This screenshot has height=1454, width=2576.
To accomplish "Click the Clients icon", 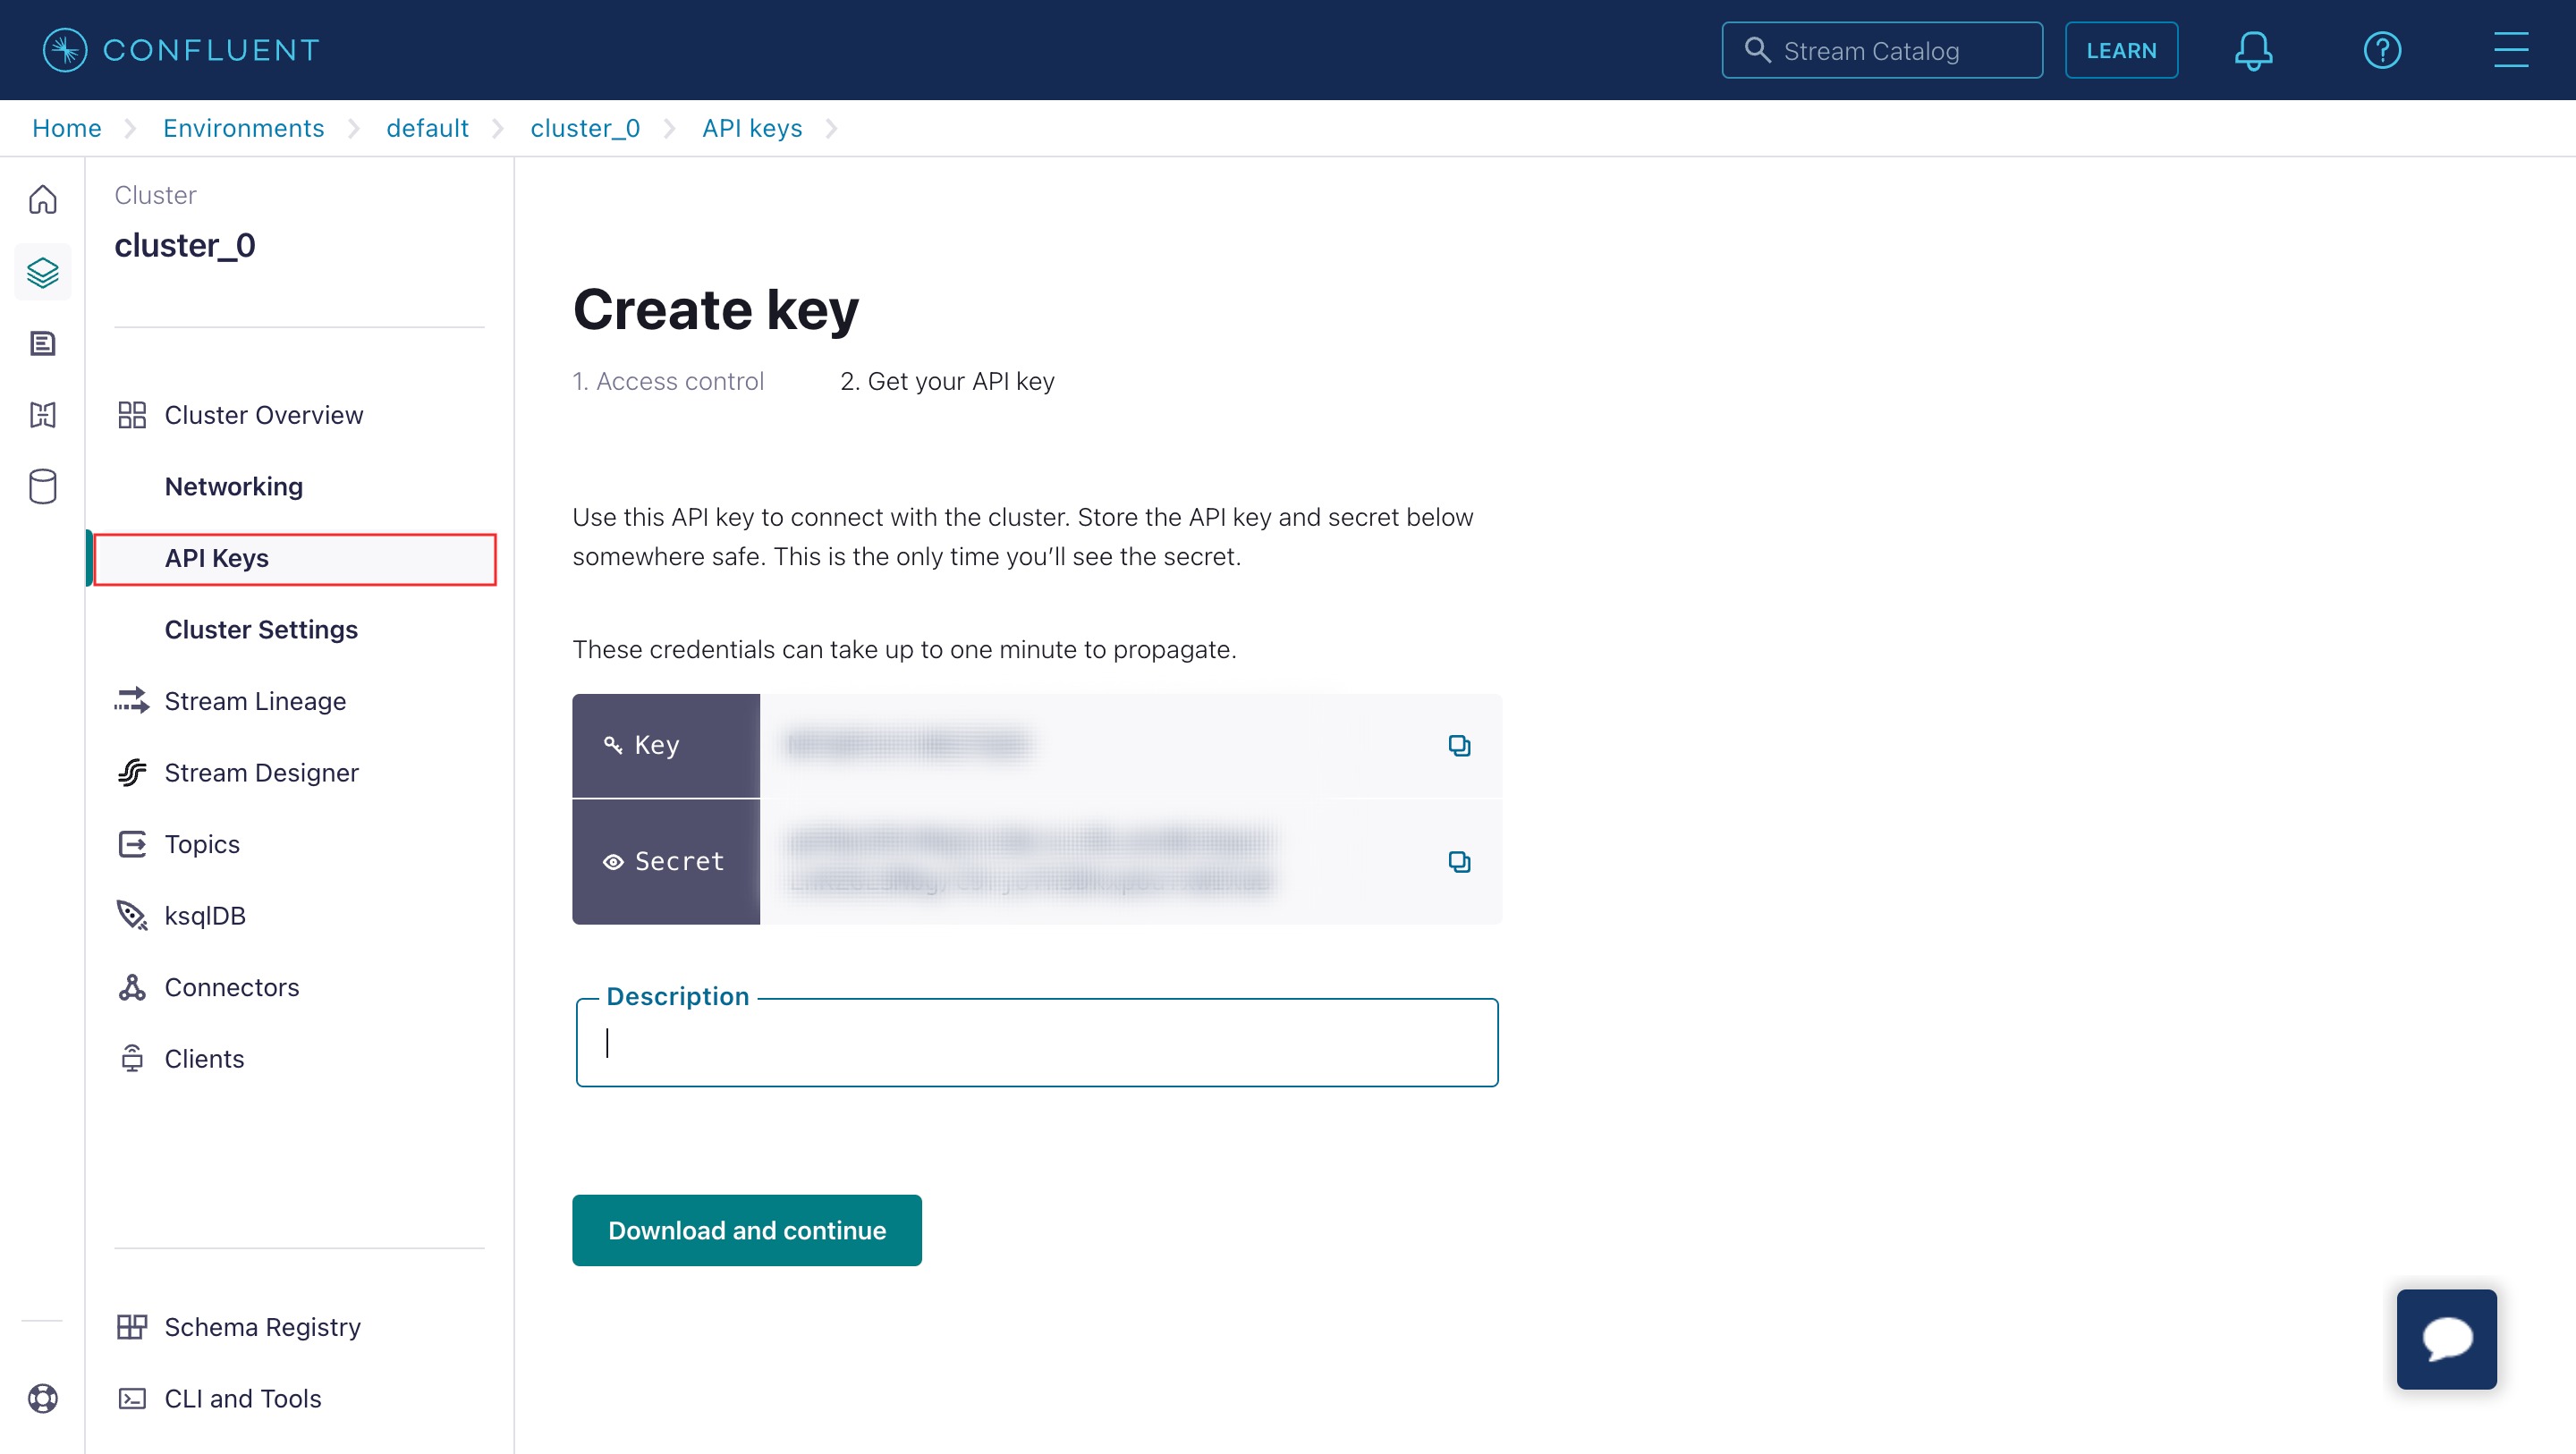I will click(x=132, y=1059).
